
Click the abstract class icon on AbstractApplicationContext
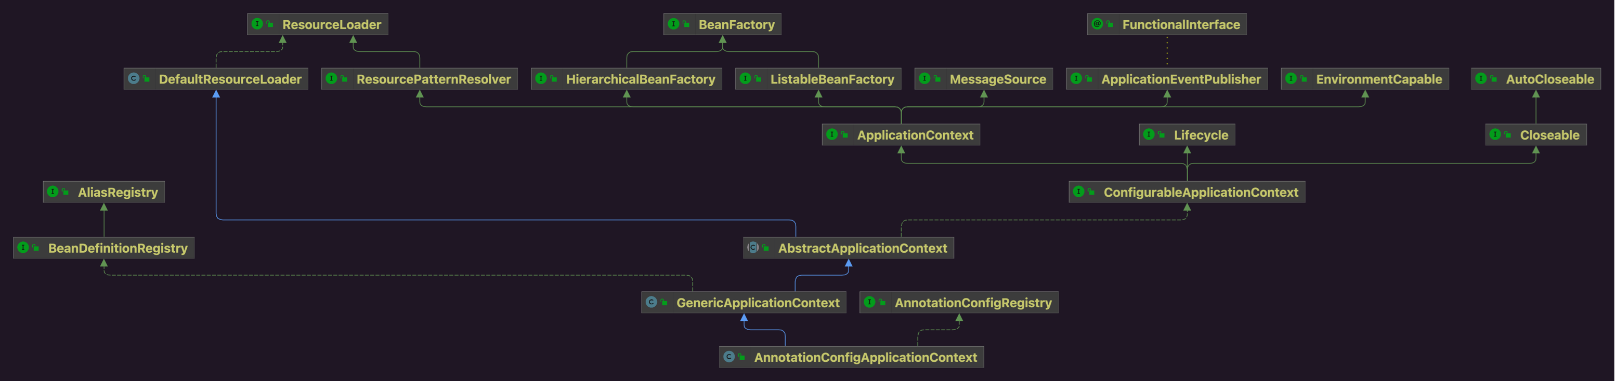pyautogui.click(x=753, y=248)
